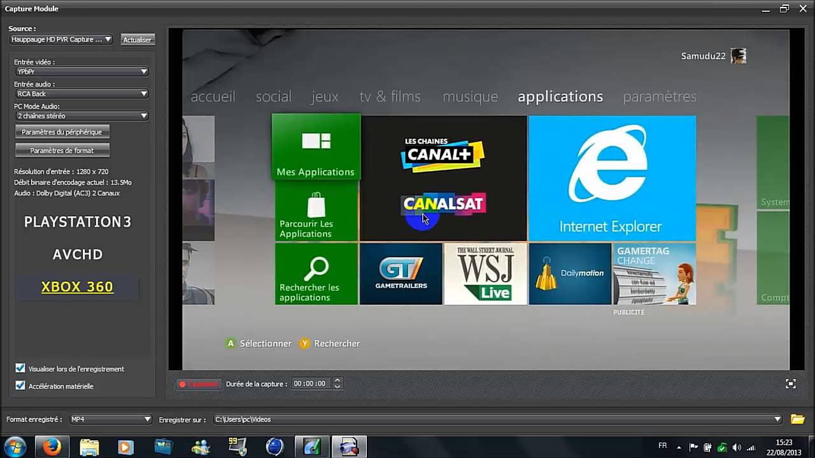Open the Action Center flag icon
The width and height of the screenshot is (815, 458).
click(693, 447)
